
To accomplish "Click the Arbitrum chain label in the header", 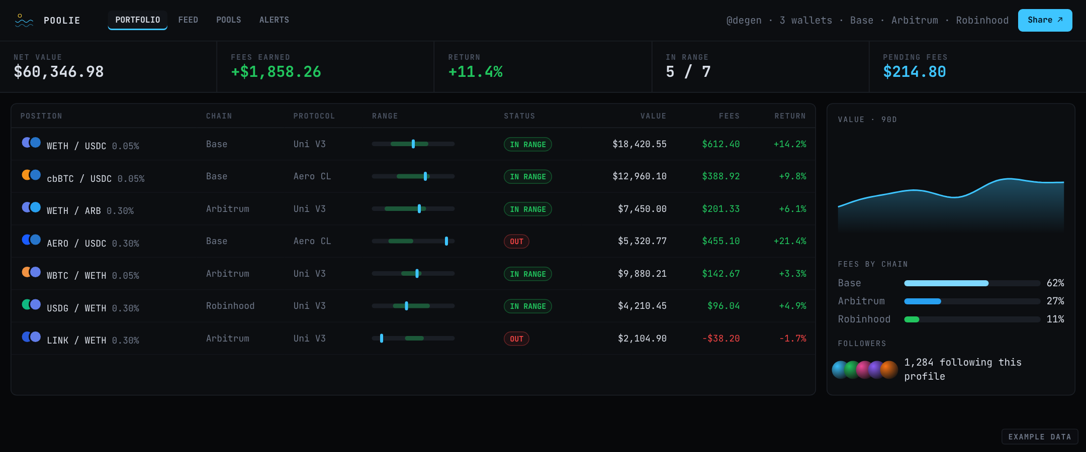I will [x=915, y=20].
